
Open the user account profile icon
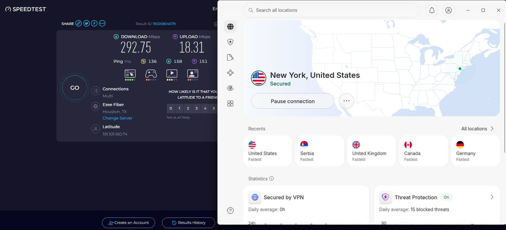pos(449,10)
